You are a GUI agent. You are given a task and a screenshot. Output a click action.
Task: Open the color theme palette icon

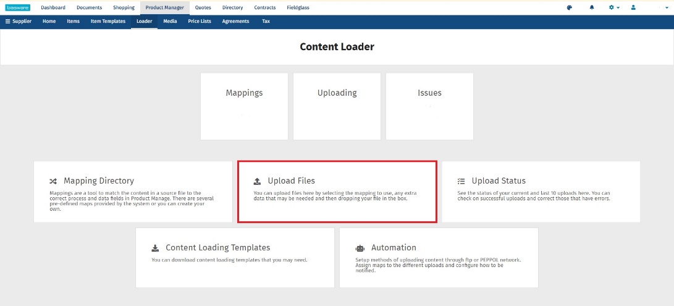570,7
